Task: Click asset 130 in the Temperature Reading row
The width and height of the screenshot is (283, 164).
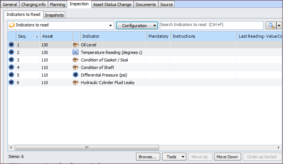Action: [45, 52]
